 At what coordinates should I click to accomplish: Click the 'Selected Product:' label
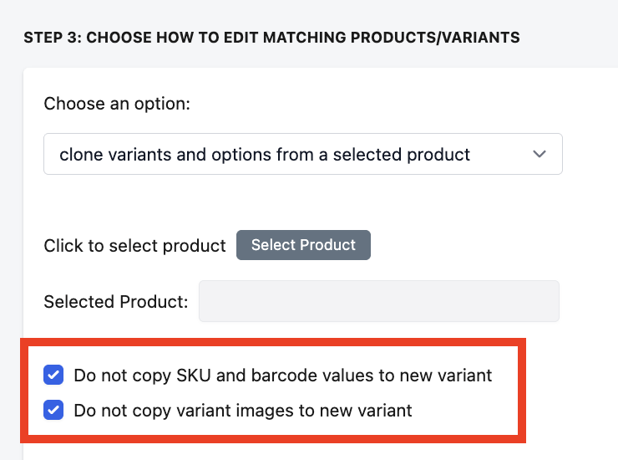115,301
